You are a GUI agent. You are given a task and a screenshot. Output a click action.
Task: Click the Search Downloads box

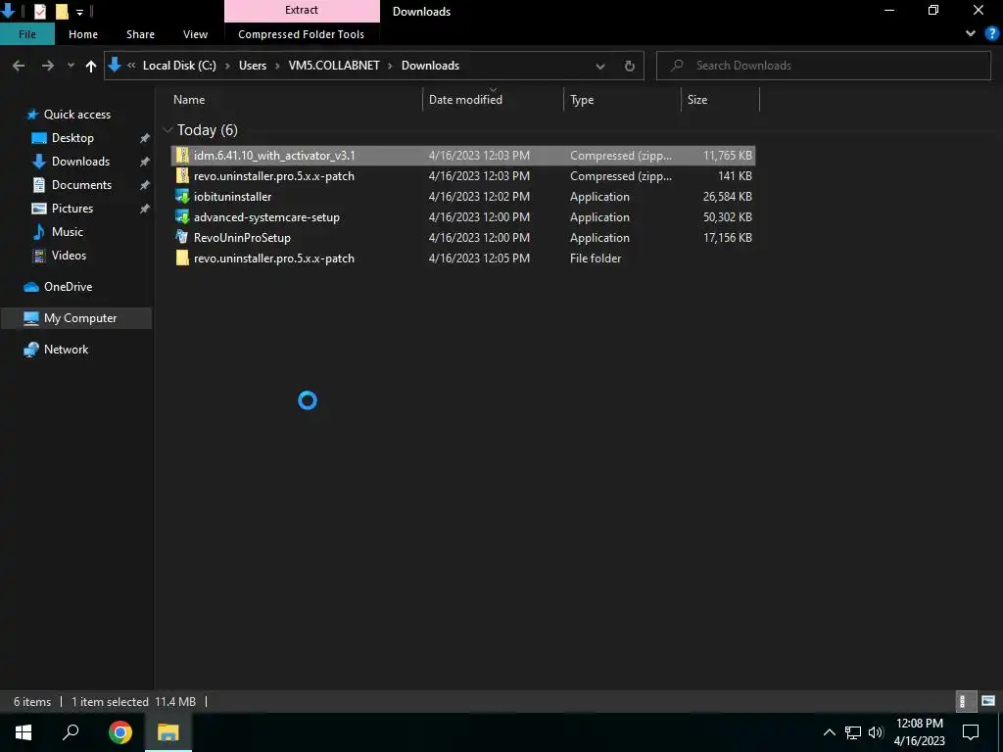[x=823, y=66]
